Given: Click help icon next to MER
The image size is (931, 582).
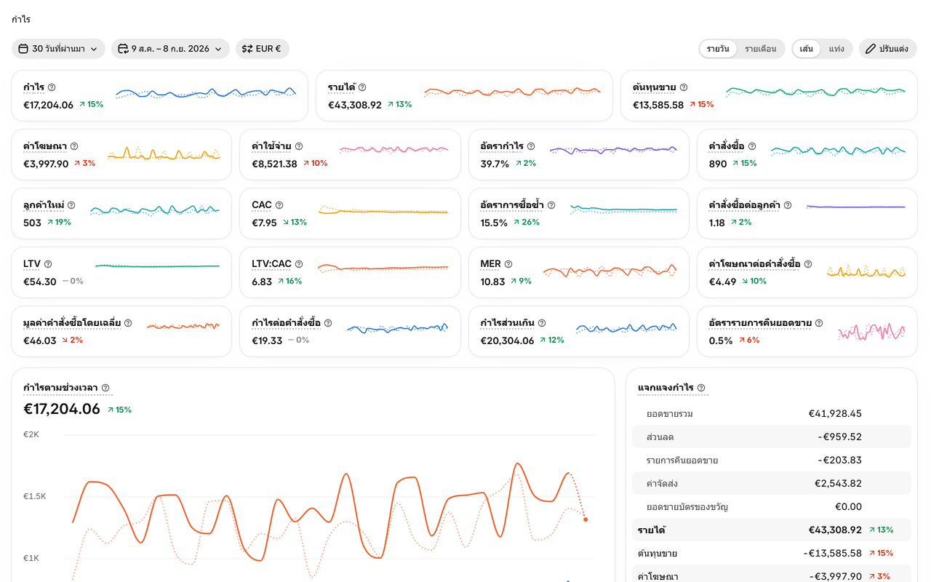Looking at the screenshot, I should 508,264.
